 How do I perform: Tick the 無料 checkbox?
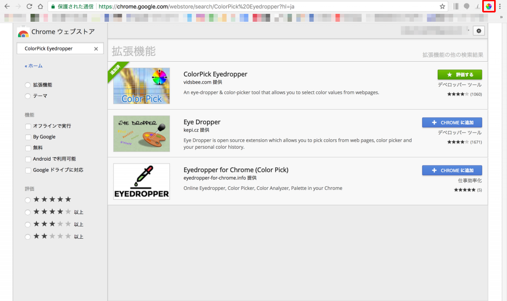click(28, 148)
